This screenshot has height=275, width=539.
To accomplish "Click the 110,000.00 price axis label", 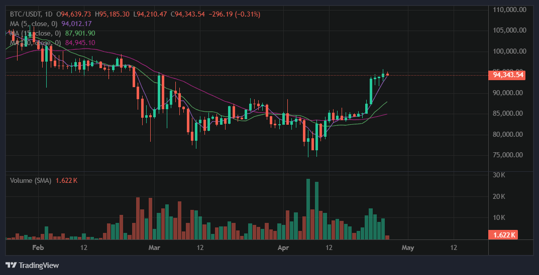I will [509, 10].
